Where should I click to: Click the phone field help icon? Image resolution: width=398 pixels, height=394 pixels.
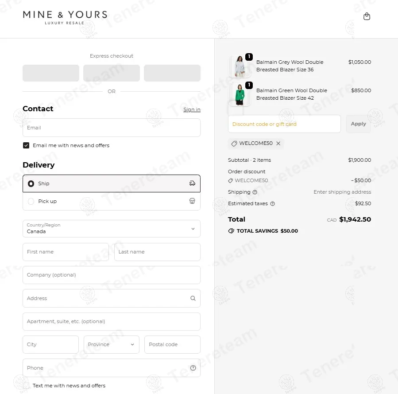tap(193, 368)
